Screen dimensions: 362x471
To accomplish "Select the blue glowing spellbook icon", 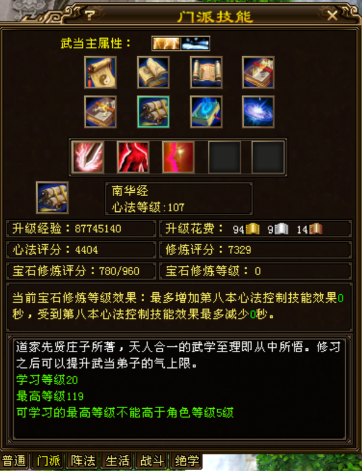I will point(206,112).
